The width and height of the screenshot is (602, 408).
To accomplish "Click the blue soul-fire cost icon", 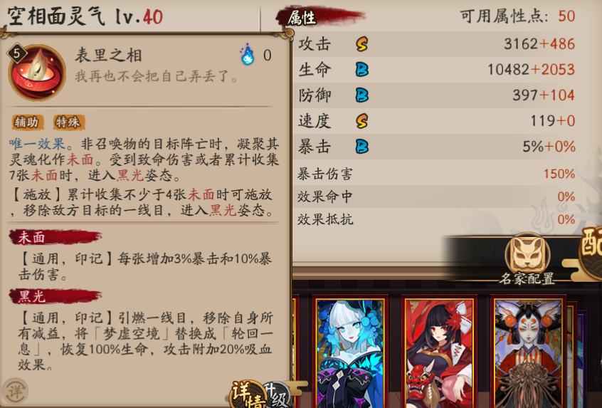I will 247,55.
